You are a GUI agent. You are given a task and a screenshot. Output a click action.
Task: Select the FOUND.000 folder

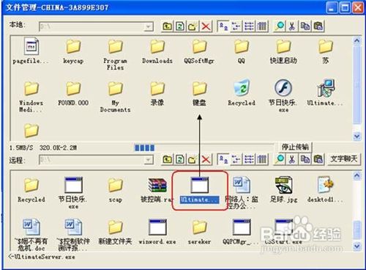coord(73,94)
